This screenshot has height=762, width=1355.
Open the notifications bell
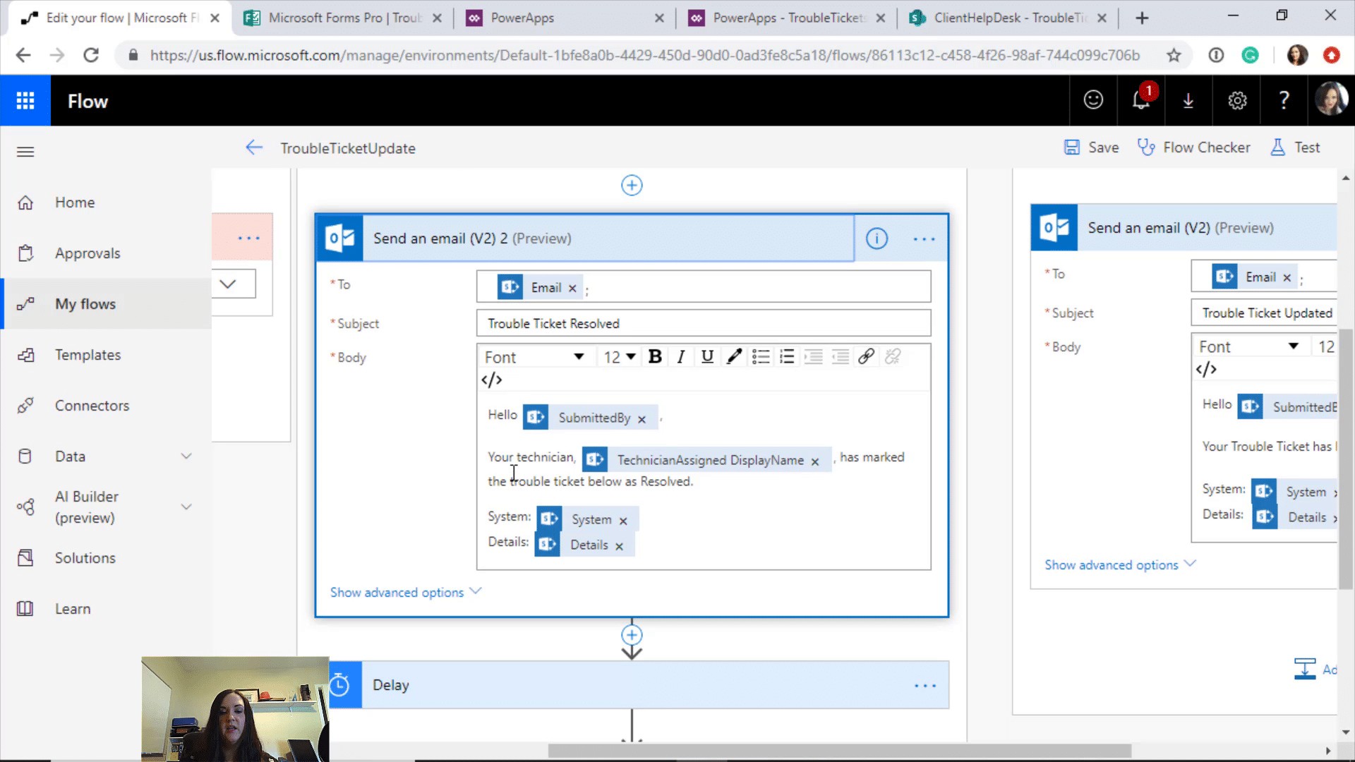pos(1141,100)
